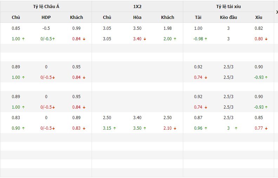Click the green up arrow beside 0.96

point(206,128)
